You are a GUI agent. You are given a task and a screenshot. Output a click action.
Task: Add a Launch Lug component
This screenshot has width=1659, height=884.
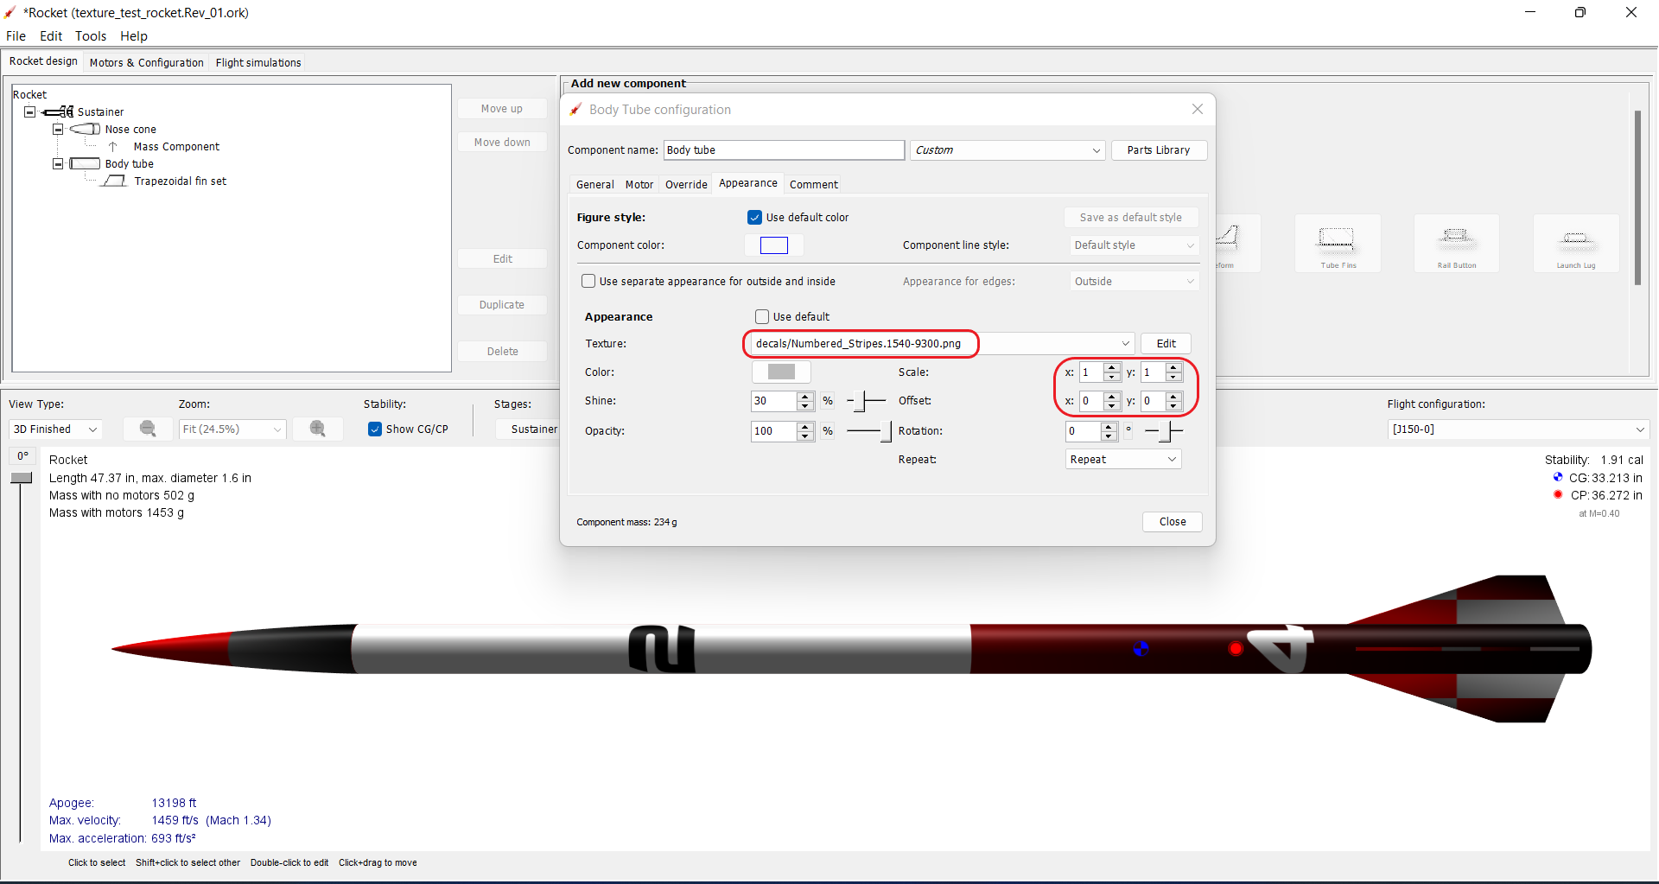[x=1575, y=243]
